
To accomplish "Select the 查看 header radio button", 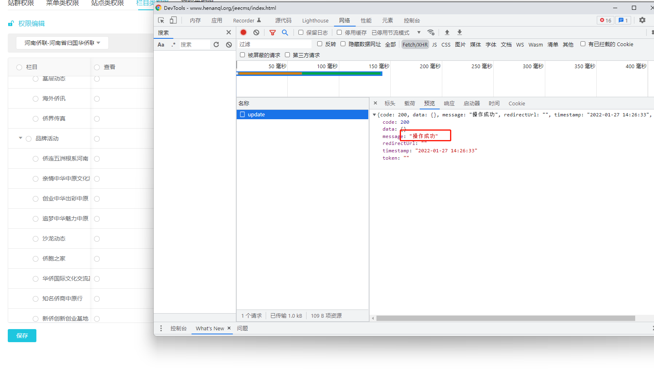I will pyautogui.click(x=97, y=67).
